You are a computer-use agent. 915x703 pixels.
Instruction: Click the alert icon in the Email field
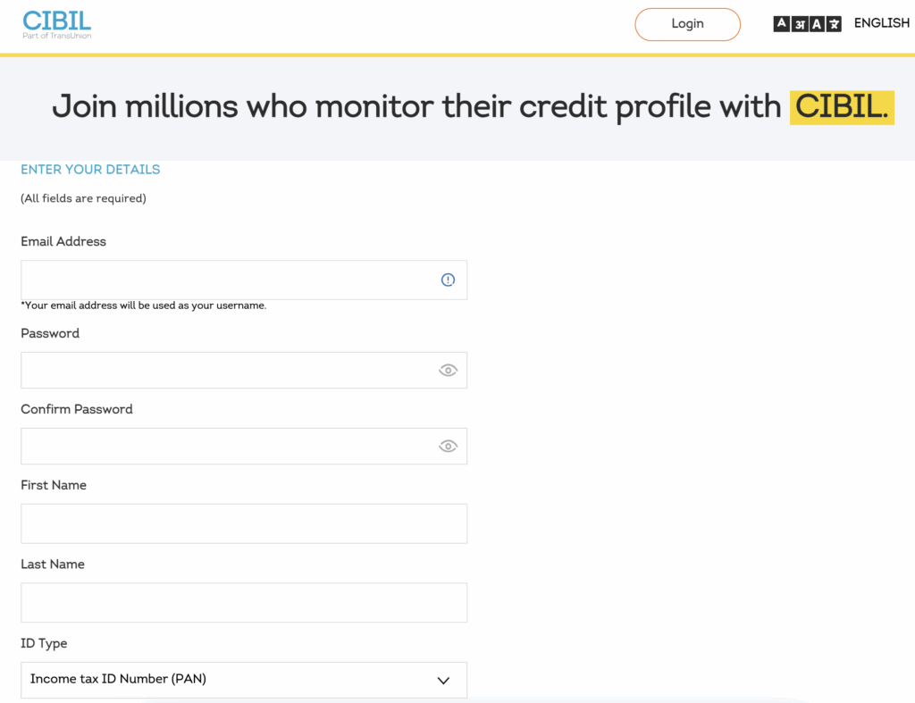(448, 280)
